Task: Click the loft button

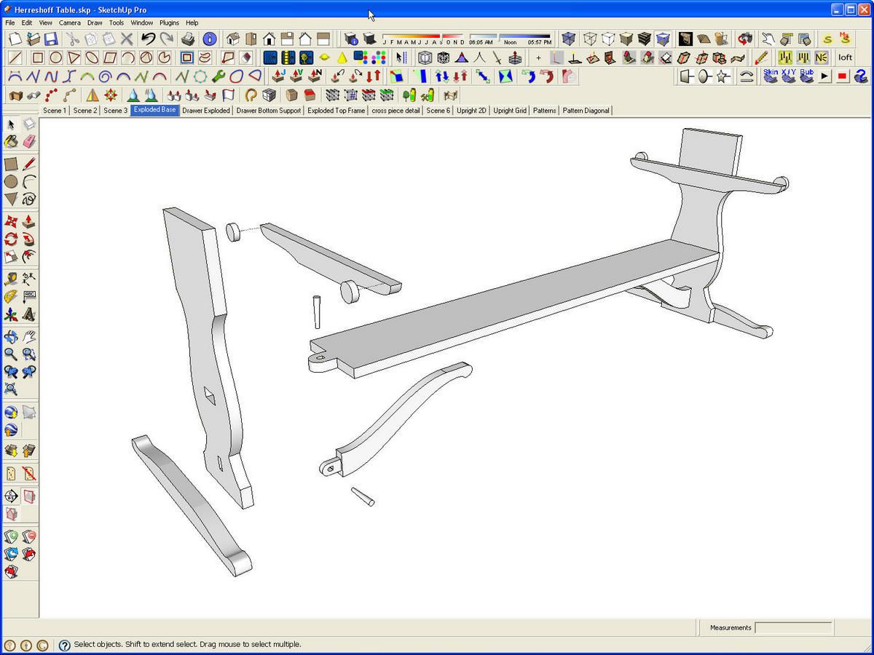Action: point(845,57)
